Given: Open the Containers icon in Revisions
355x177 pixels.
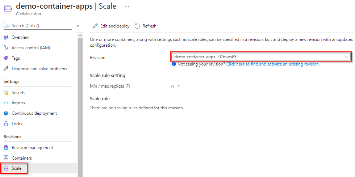Looking at the screenshot, I should pos(6,158).
